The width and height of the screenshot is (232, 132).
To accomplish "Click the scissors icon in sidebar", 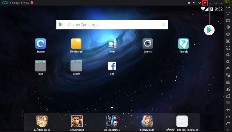I will tap(228, 89).
